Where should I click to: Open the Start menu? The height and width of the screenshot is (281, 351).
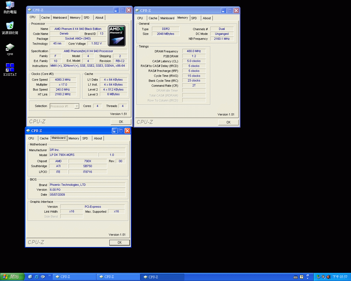[12, 277]
